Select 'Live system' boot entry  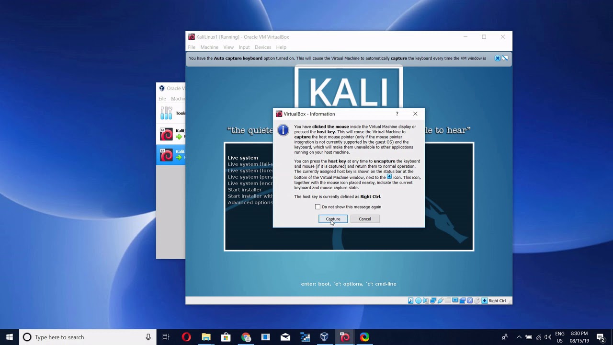point(243,158)
